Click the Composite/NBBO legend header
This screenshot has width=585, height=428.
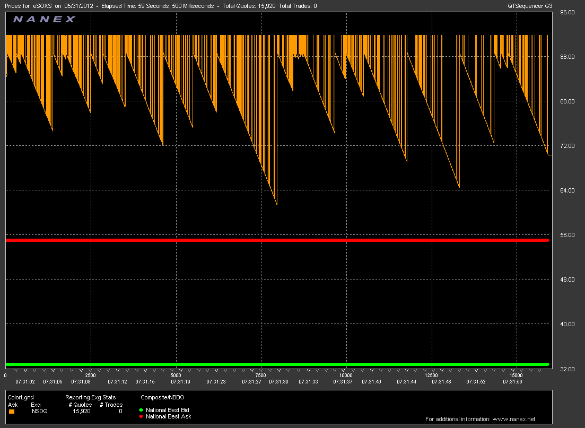pyautogui.click(x=163, y=397)
